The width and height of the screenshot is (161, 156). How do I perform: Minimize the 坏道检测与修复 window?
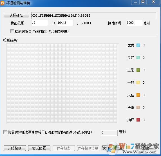tap(135, 2)
